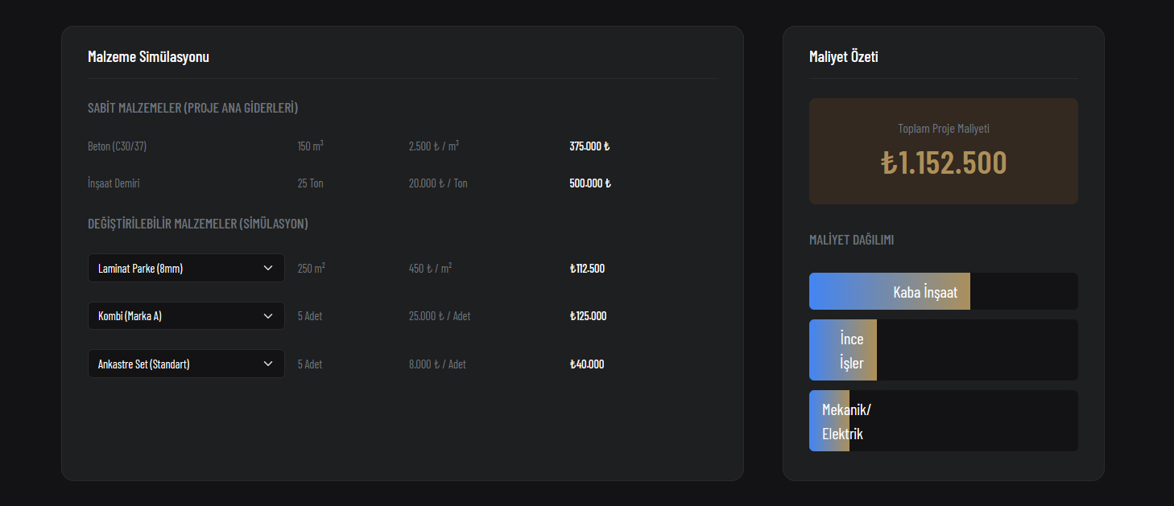The image size is (1174, 506).
Task: Expand the Kombi (Marka A) dropdown
Action: point(185,316)
